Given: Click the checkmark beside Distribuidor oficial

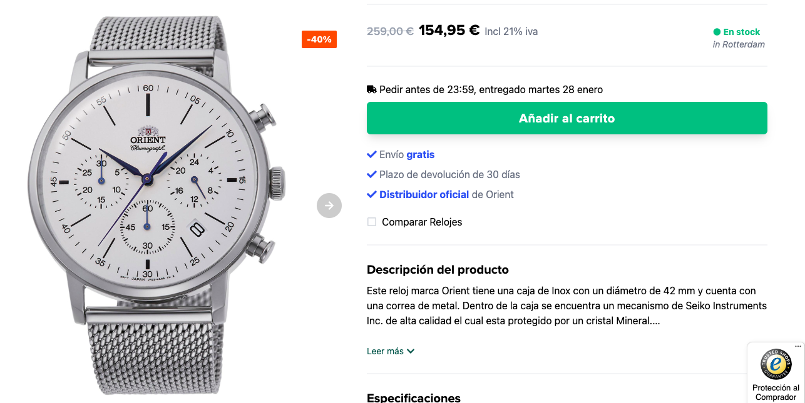Looking at the screenshot, I should coord(372,194).
